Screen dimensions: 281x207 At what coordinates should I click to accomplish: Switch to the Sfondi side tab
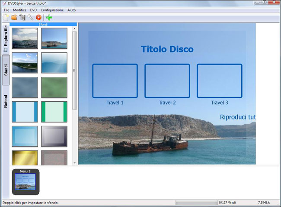[6, 70]
